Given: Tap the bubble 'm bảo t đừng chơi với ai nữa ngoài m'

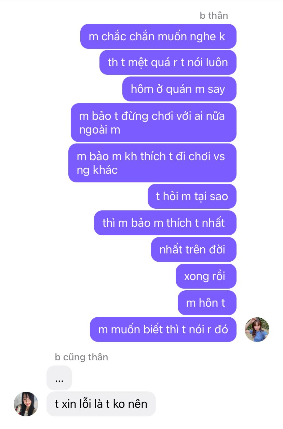Looking at the screenshot, I should click(x=153, y=123).
